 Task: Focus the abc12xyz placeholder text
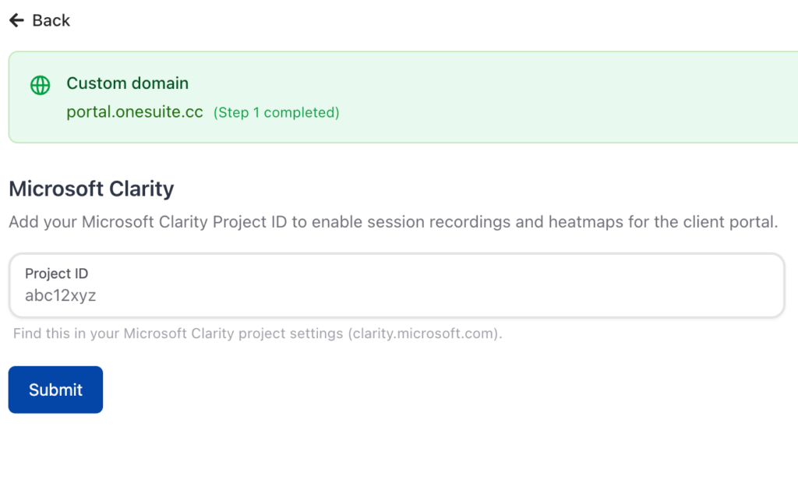click(x=61, y=295)
